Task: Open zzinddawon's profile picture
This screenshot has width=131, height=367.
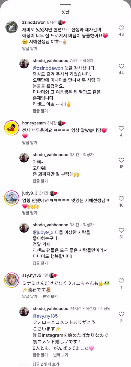Action: point(11,27)
